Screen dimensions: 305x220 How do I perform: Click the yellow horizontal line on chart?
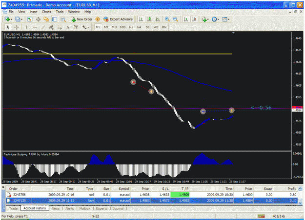click(118, 54)
